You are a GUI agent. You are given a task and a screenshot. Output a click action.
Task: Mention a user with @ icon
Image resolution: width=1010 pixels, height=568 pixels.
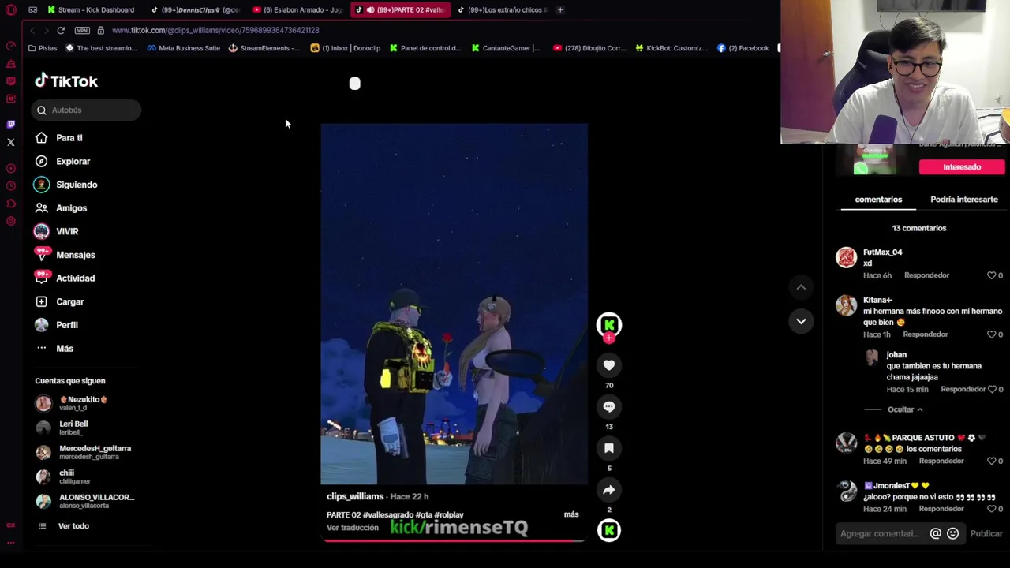click(936, 534)
